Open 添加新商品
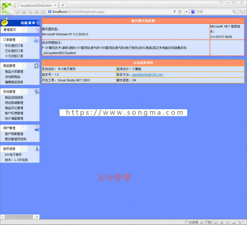The width and height of the screenshot is (247, 225). pyautogui.click(x=12, y=77)
